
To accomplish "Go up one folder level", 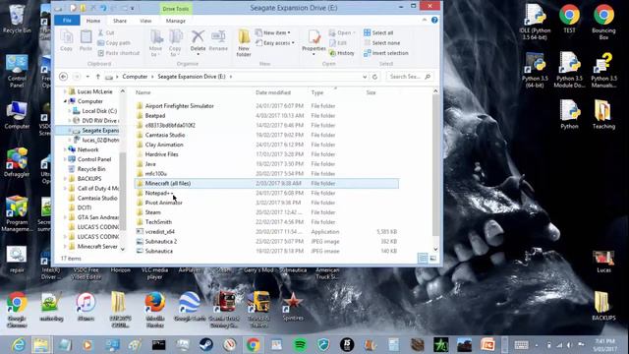I will pos(98,77).
